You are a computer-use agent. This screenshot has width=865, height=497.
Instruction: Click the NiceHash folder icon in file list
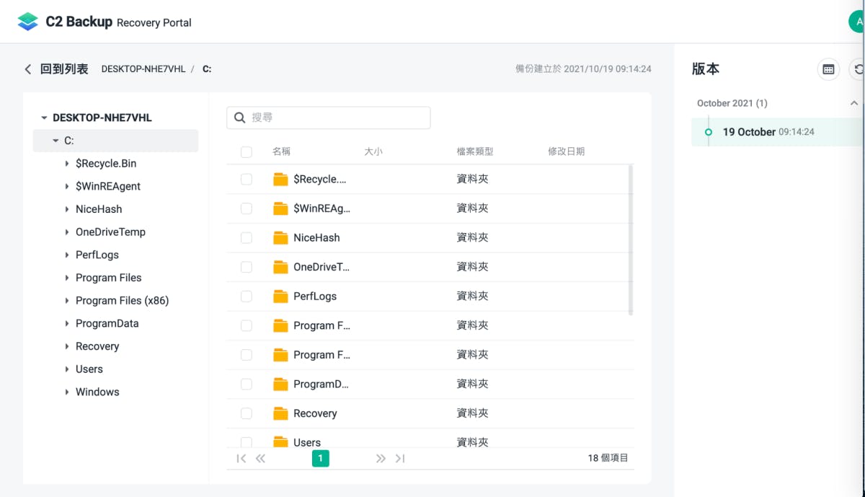[x=280, y=238]
